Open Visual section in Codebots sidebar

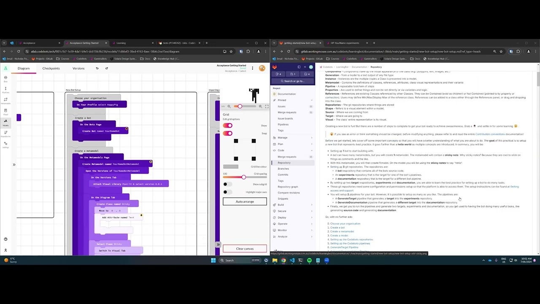5,111
